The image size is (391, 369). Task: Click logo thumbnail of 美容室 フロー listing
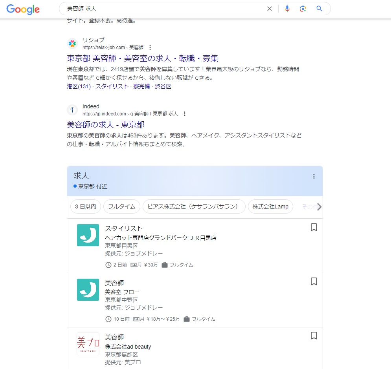click(88, 290)
